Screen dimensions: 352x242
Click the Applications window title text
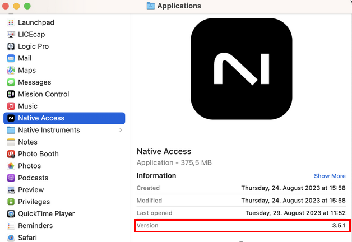179,6
